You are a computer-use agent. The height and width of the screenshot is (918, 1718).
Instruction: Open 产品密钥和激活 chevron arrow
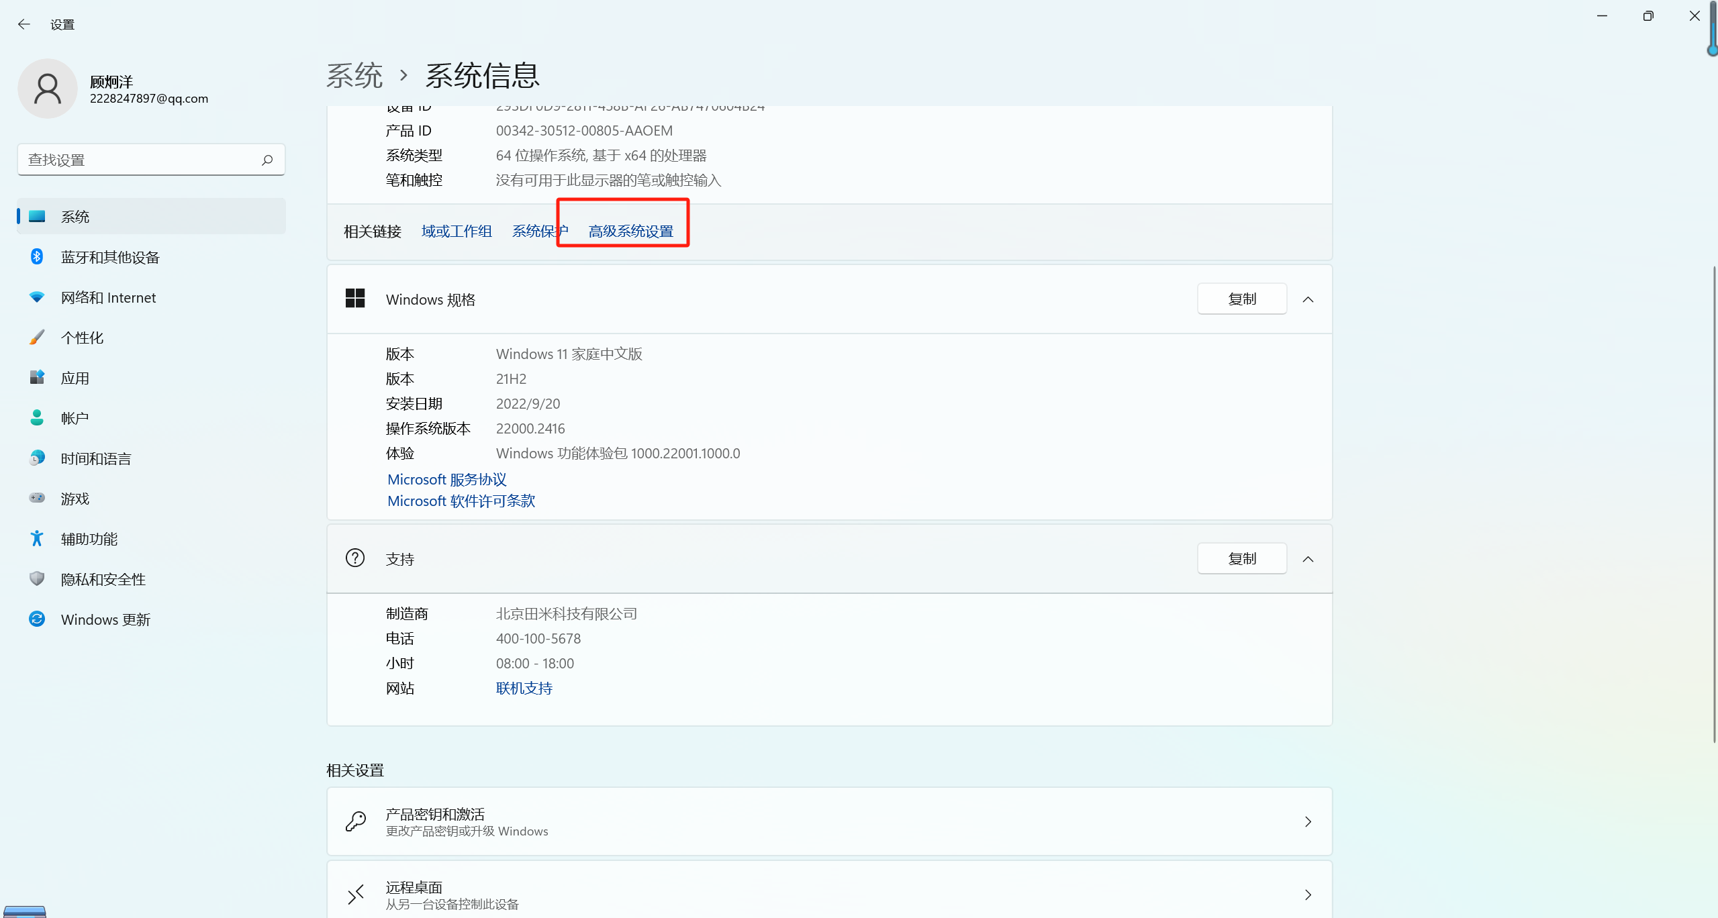[1308, 821]
